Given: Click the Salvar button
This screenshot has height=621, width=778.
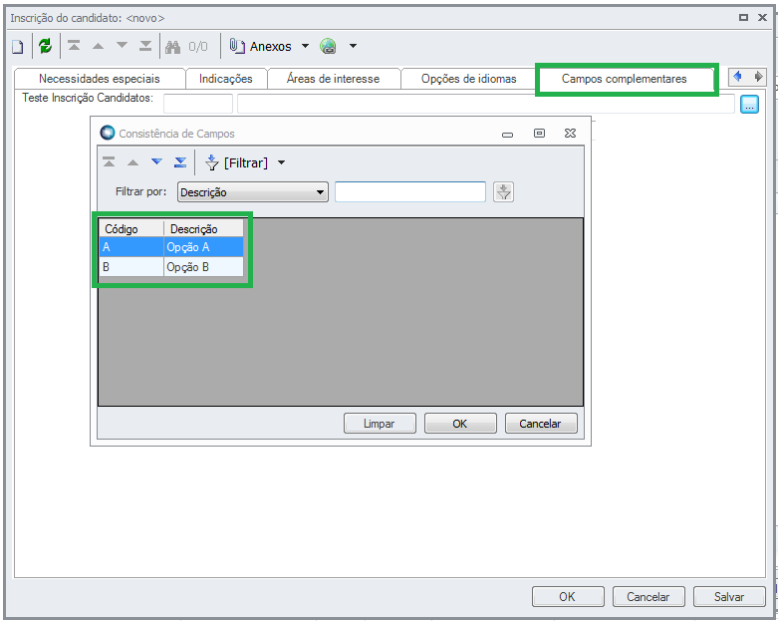Looking at the screenshot, I should point(729,596).
